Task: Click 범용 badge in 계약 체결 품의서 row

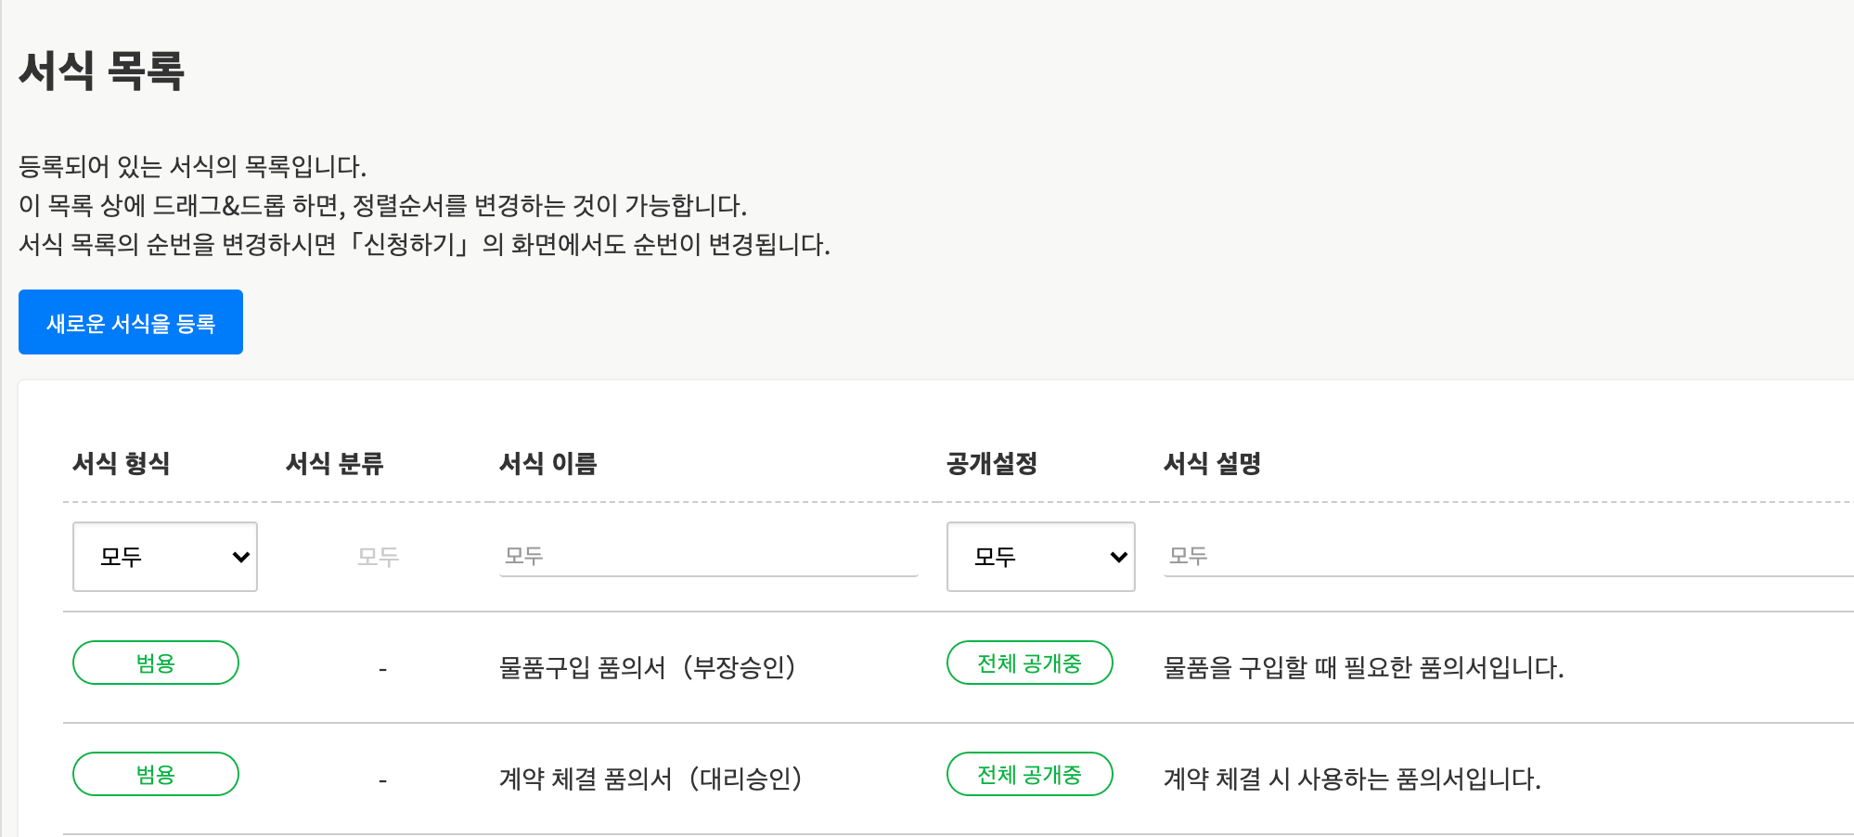Action: click(x=156, y=775)
